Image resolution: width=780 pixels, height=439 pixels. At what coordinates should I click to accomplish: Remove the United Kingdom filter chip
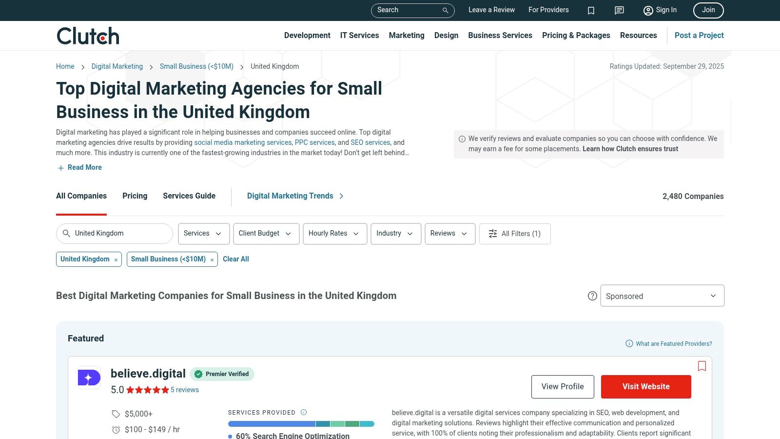tap(116, 260)
